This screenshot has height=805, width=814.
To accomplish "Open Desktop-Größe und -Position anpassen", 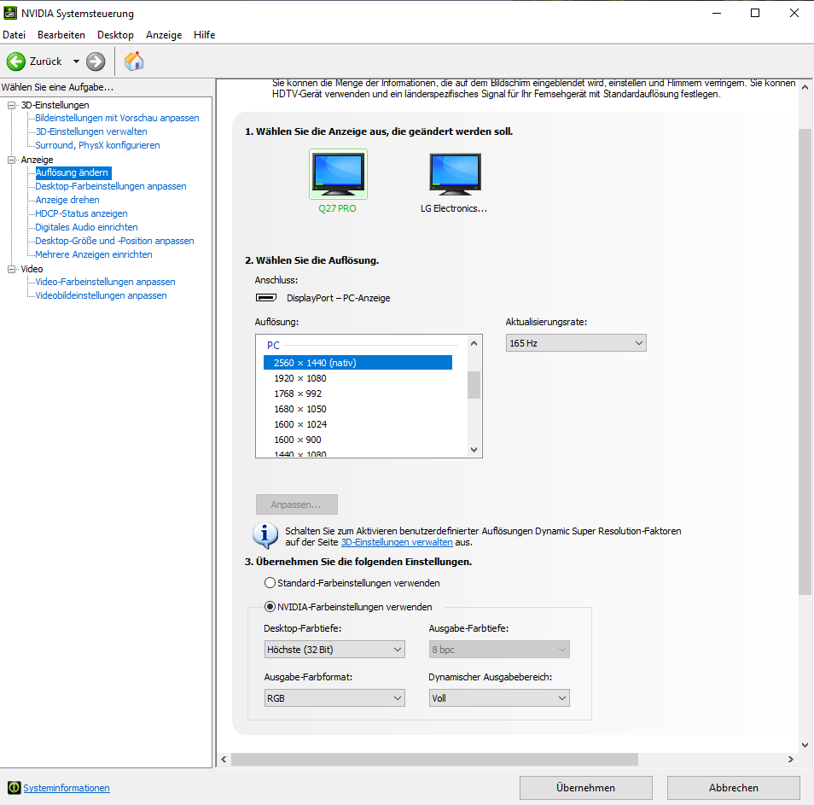I will 114,241.
